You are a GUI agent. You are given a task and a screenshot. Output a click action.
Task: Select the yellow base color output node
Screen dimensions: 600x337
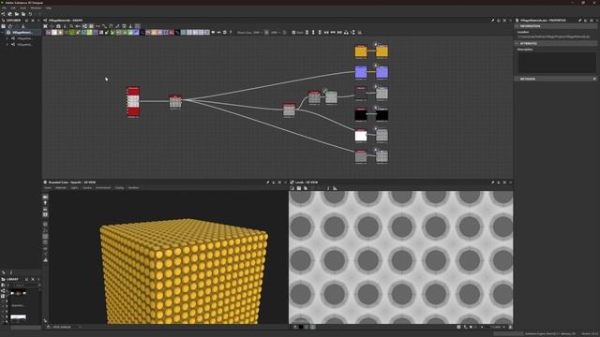pos(382,51)
